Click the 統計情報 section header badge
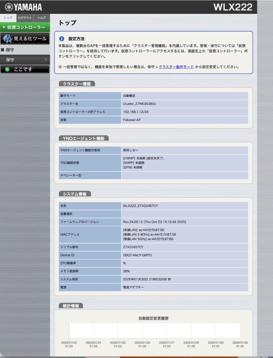 [70, 306]
